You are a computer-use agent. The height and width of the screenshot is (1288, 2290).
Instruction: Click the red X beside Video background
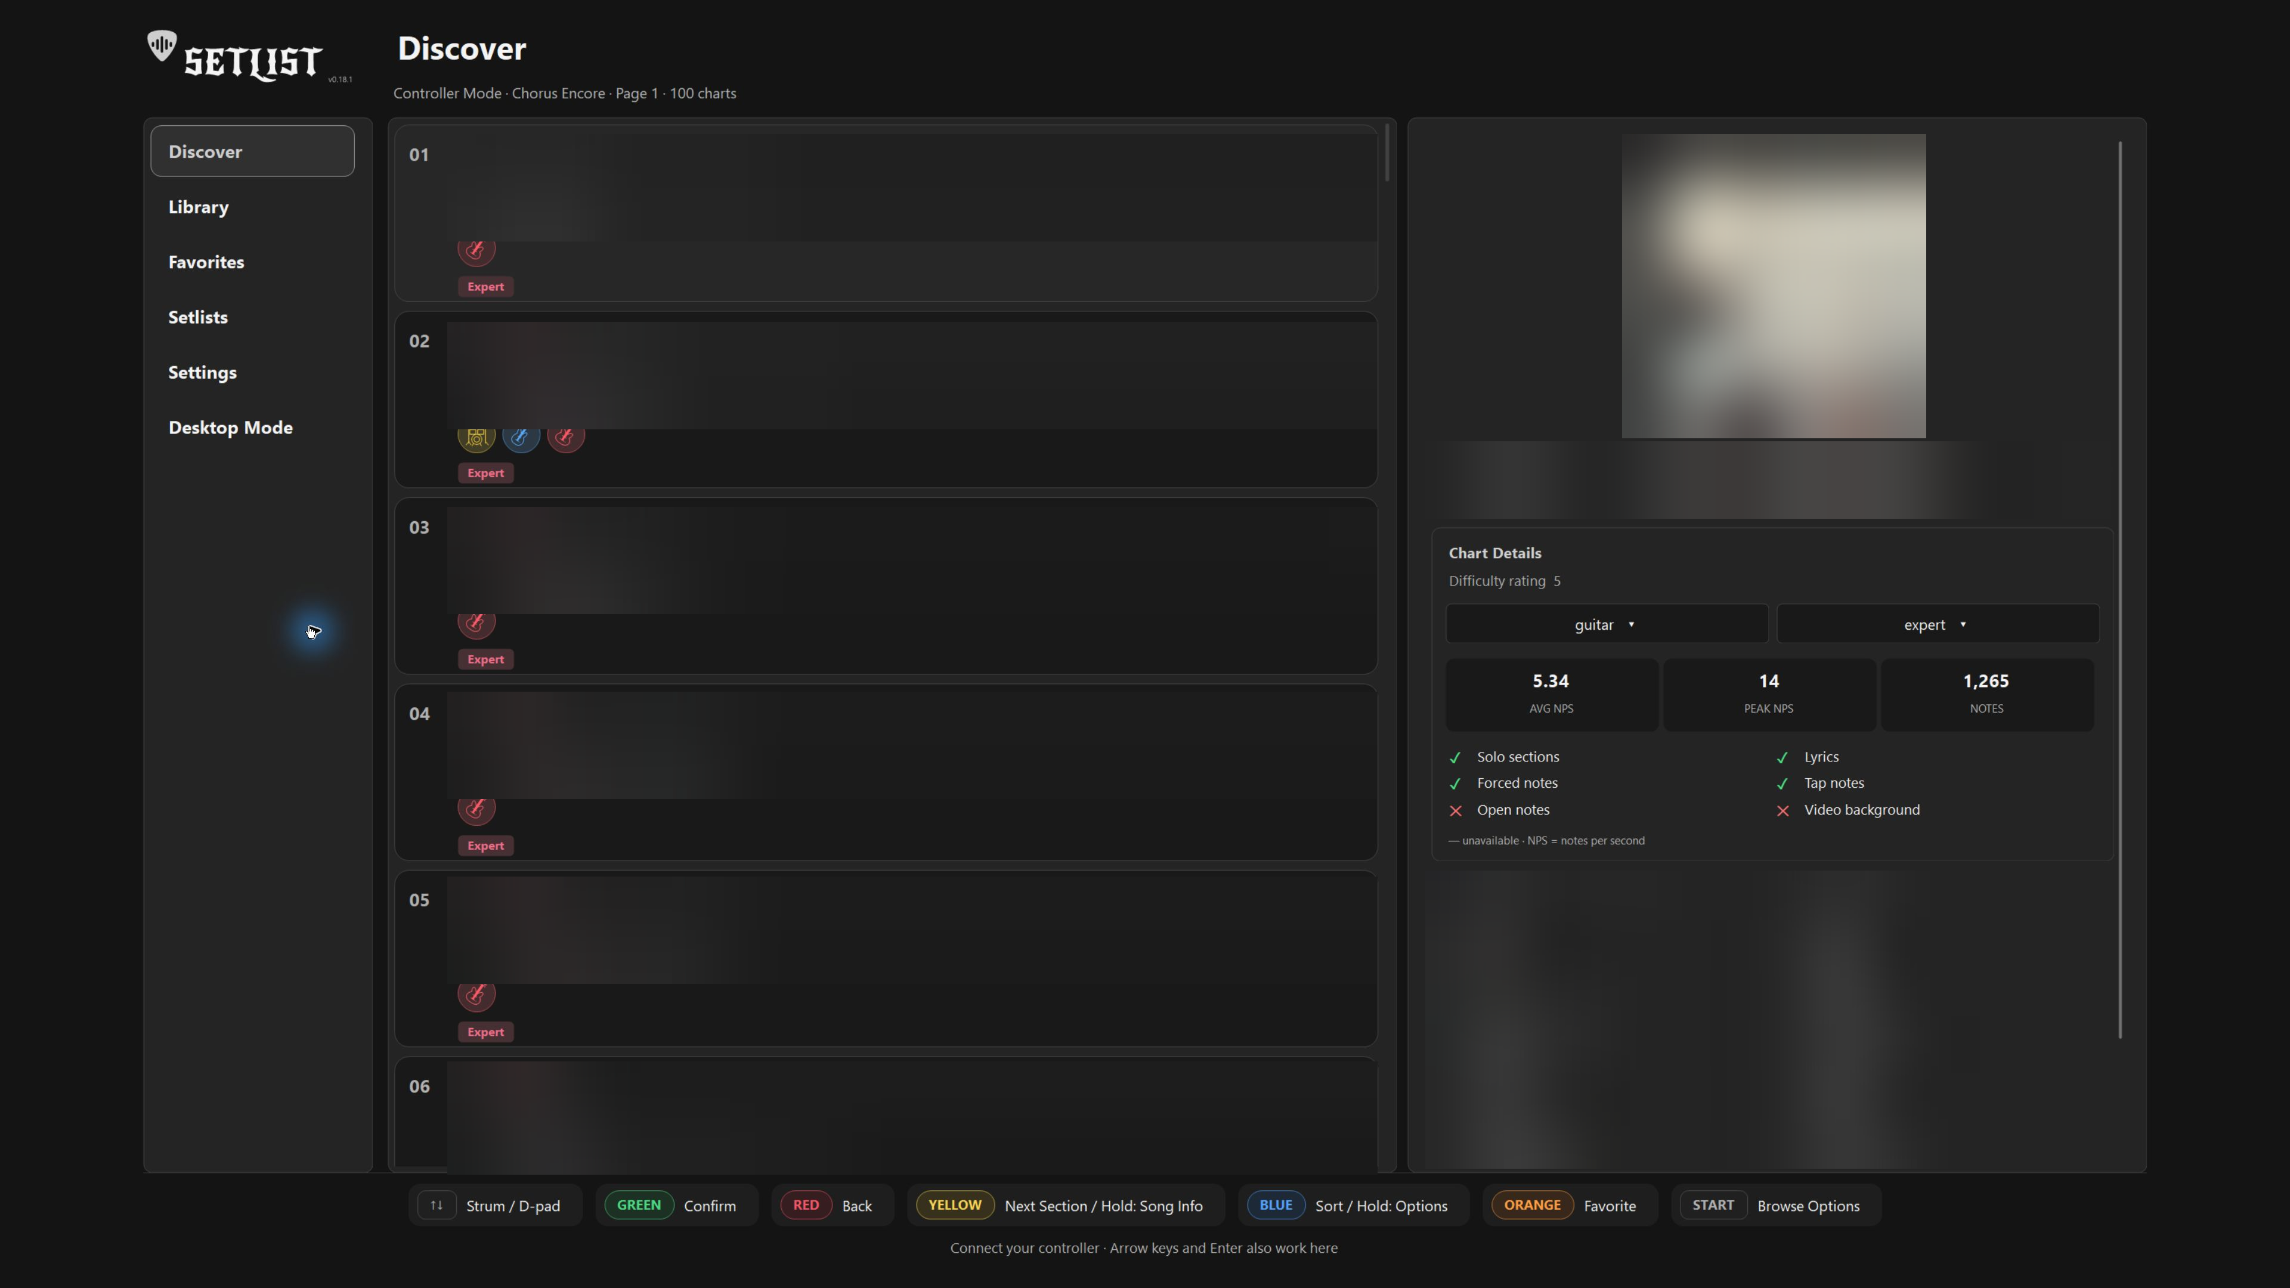(x=1783, y=811)
